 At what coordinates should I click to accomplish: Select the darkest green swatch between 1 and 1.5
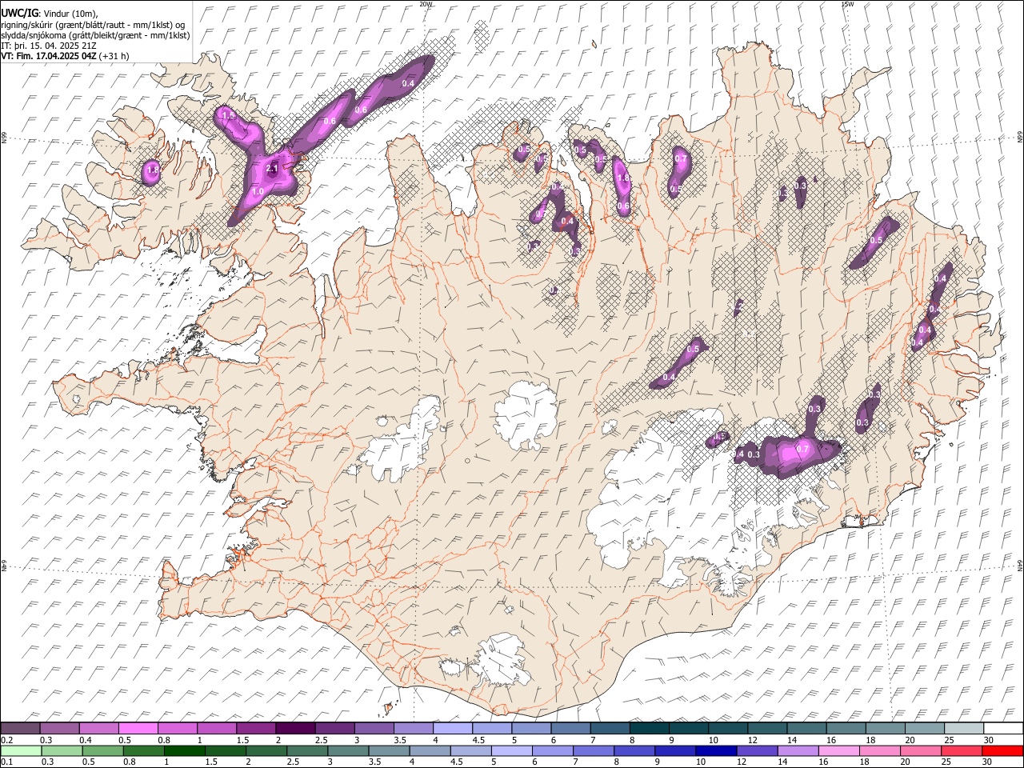(184, 751)
